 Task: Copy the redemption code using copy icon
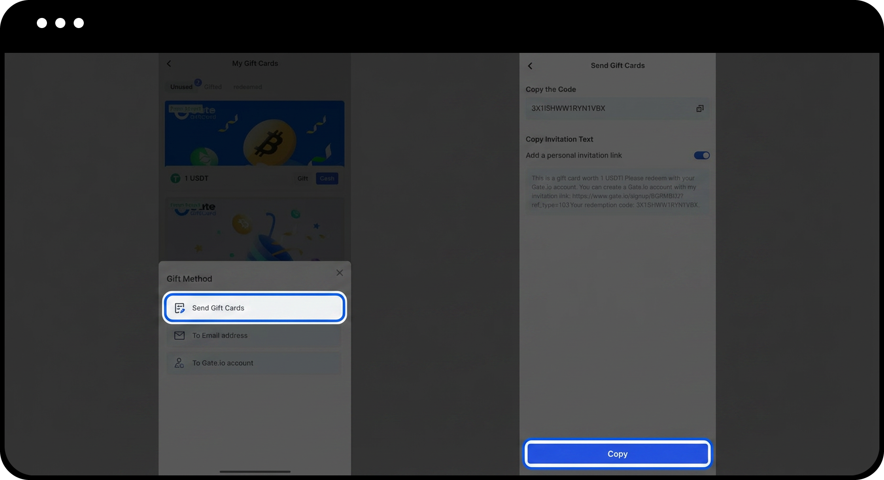[699, 109]
